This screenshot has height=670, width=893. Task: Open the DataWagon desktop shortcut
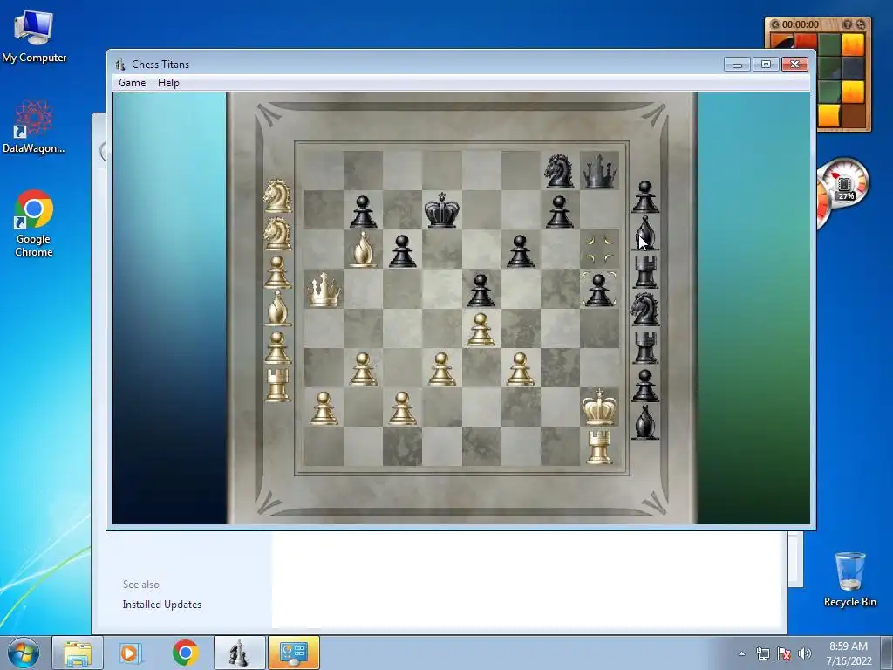34,127
